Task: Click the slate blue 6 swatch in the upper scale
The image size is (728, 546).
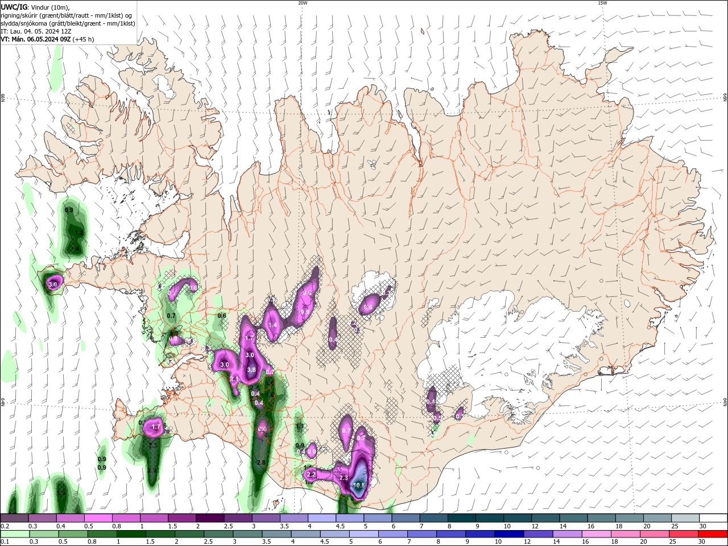Action: pos(406,518)
